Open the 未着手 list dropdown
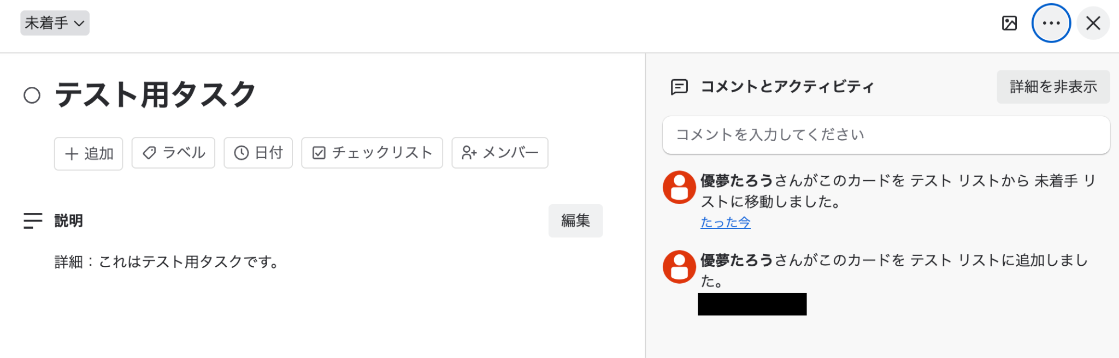 (55, 23)
